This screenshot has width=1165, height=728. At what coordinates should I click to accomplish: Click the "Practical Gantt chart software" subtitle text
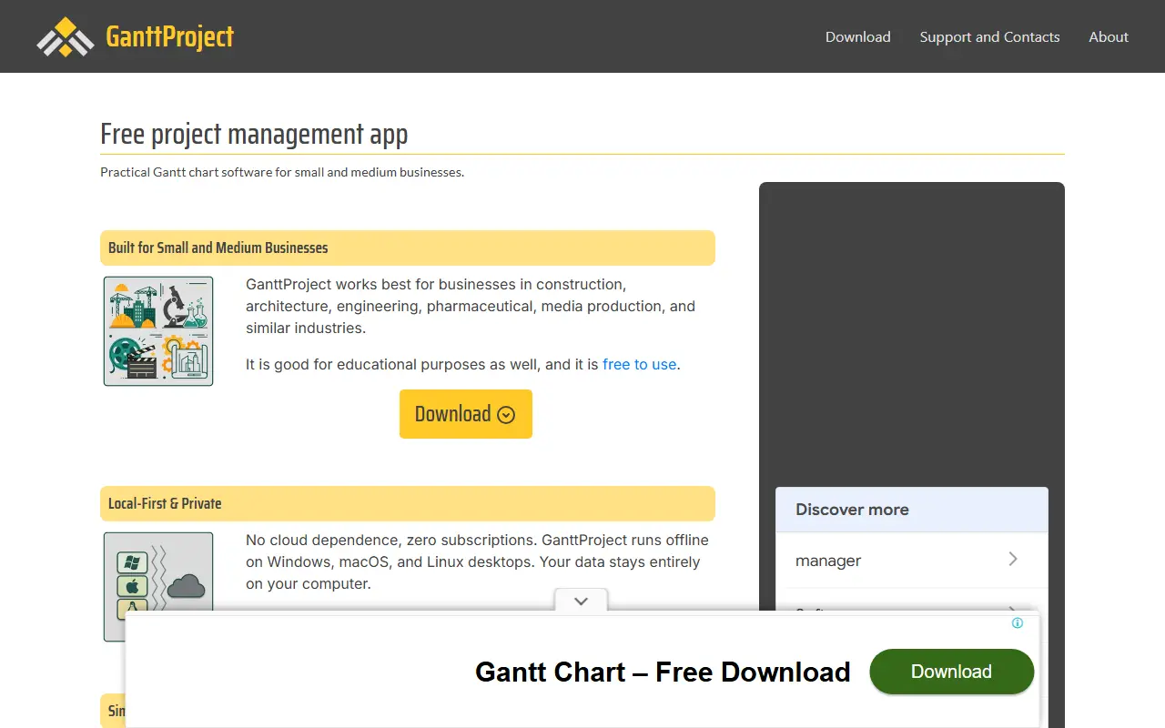pos(282,172)
